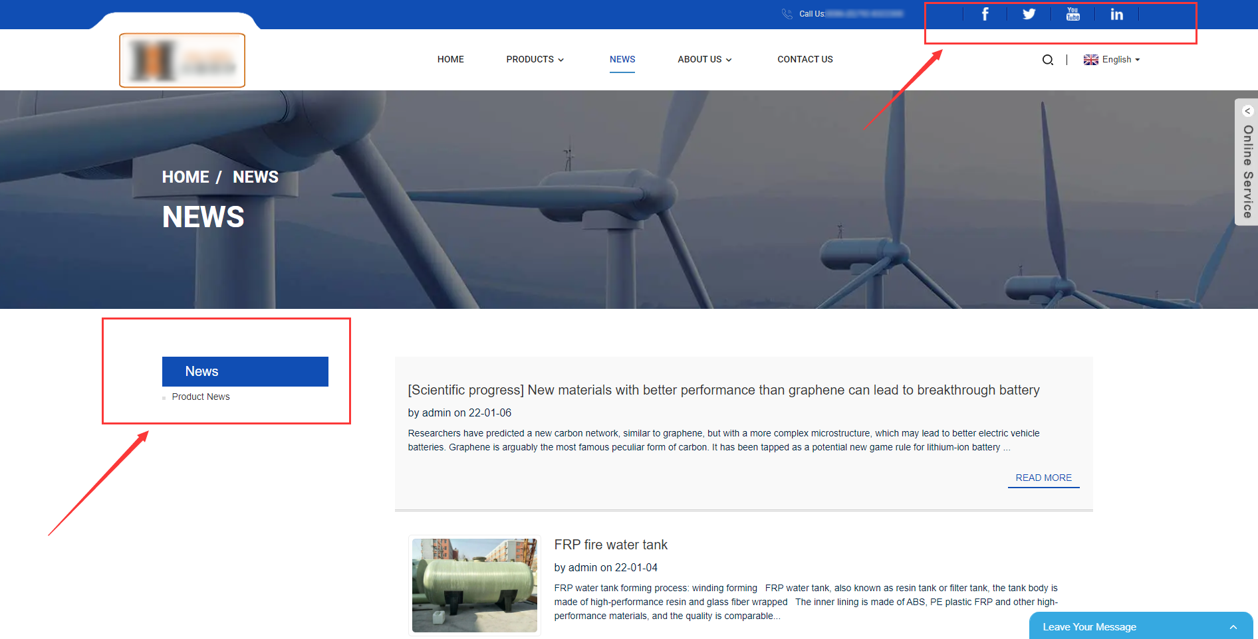Click the UK flag icon
Image resolution: width=1258 pixels, height=639 pixels.
(x=1090, y=60)
